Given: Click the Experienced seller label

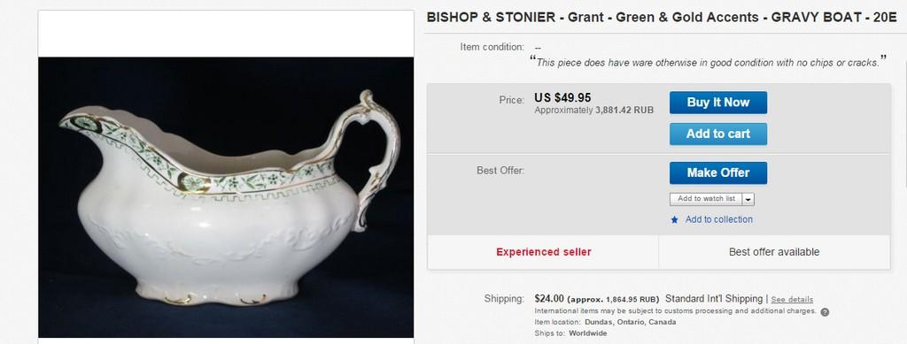Looking at the screenshot, I should click(544, 252).
